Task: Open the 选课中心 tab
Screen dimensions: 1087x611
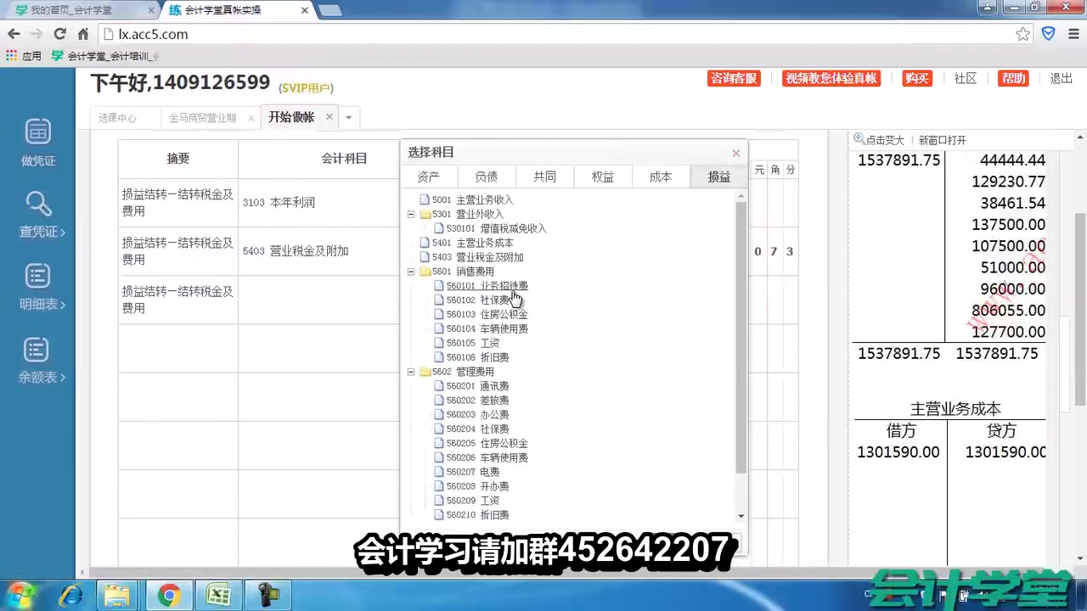Action: tap(117, 118)
